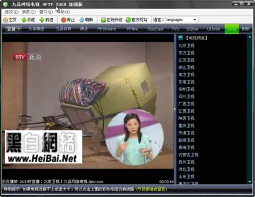This screenshot has height=197, width=255.
Task: Open the 选项 menu
Action: click(x=11, y=12)
